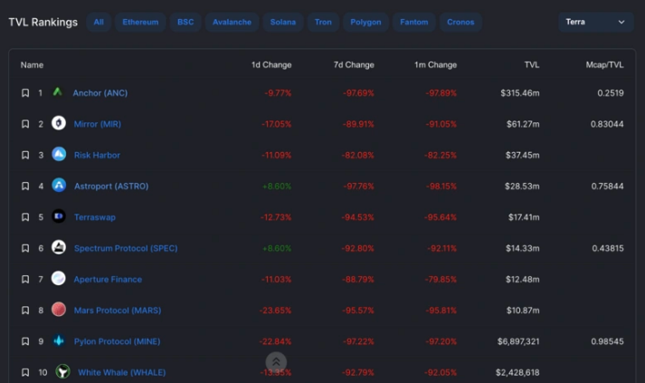Image resolution: width=645 pixels, height=383 pixels.
Task: Click the Terraswap logo icon
Action: 59,215
